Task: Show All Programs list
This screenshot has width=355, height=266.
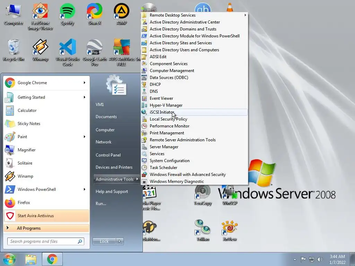Action: pos(46,228)
